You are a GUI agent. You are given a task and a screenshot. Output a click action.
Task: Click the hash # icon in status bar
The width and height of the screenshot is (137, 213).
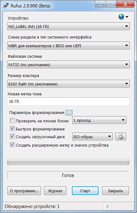coord(108,206)
